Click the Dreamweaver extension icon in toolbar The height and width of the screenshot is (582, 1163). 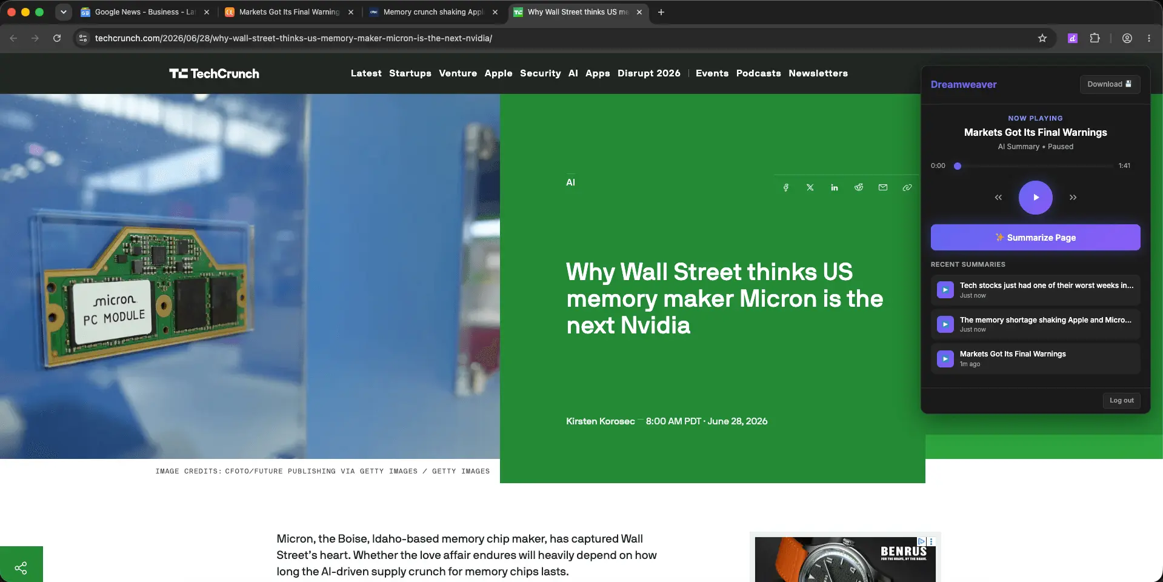tap(1072, 38)
